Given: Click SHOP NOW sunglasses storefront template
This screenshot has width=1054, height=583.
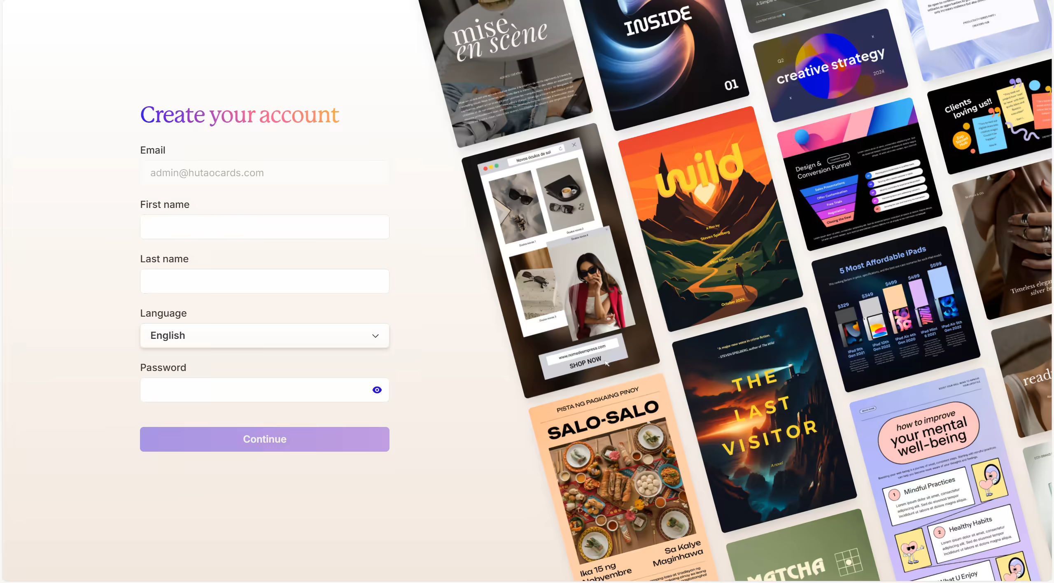Looking at the screenshot, I should pos(561,261).
